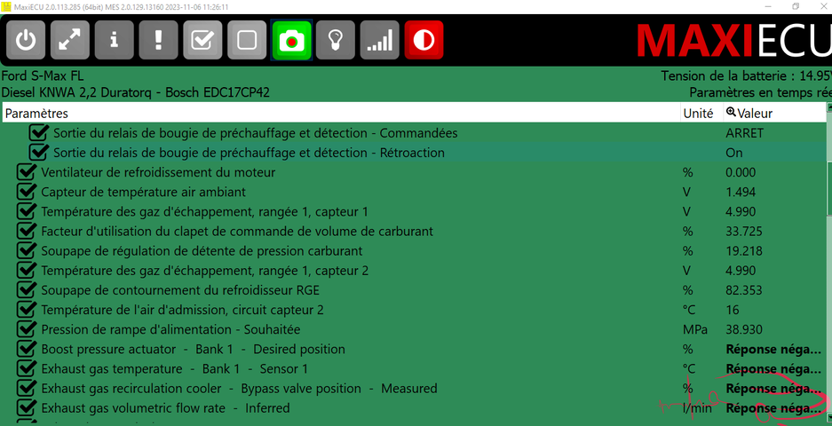Screen dimensions: 832x426
Task: Uncheck Exhaust gas temperature Bank 1 Sensor 1
Action: (x=27, y=368)
